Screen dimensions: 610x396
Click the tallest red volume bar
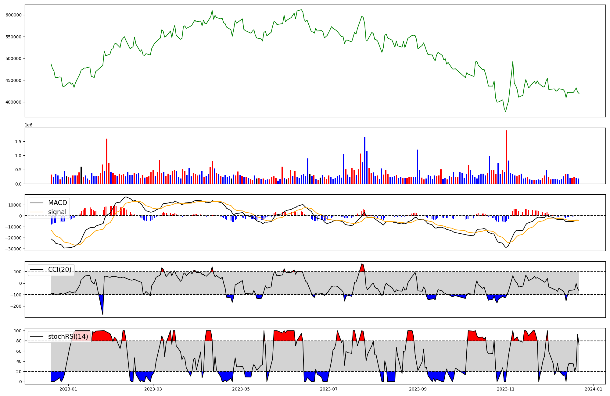506,157
